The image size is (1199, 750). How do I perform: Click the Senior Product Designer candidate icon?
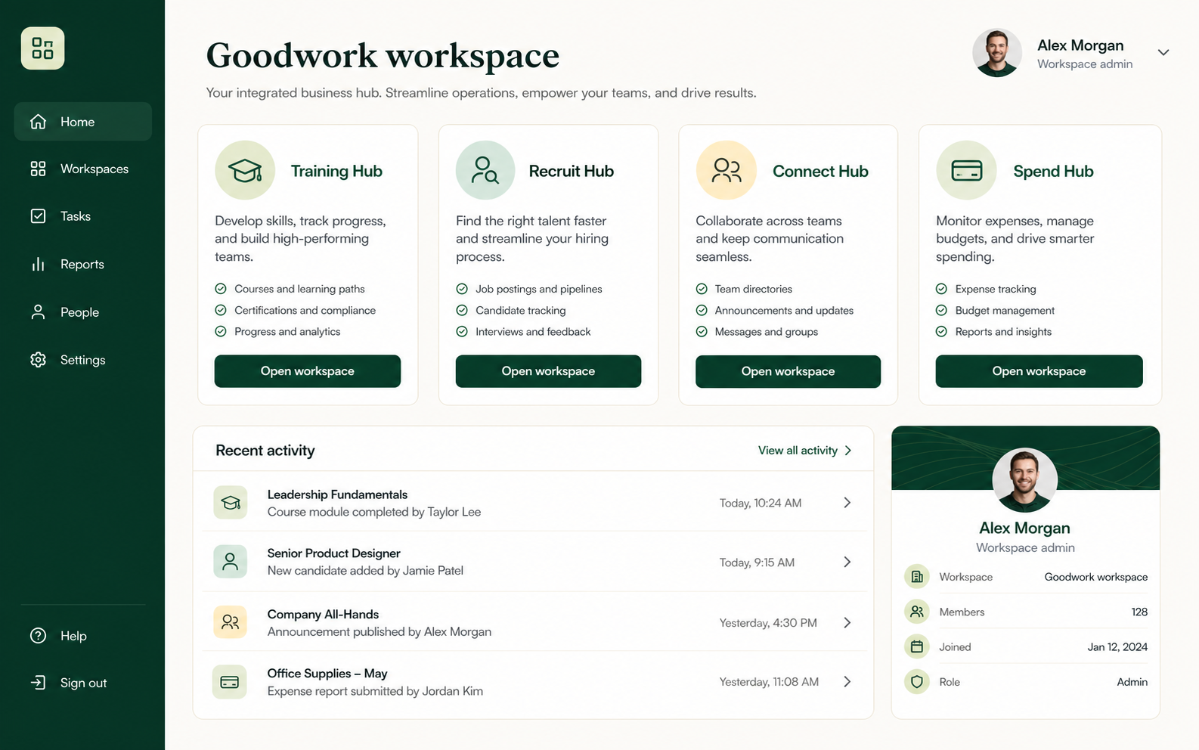coord(231,562)
